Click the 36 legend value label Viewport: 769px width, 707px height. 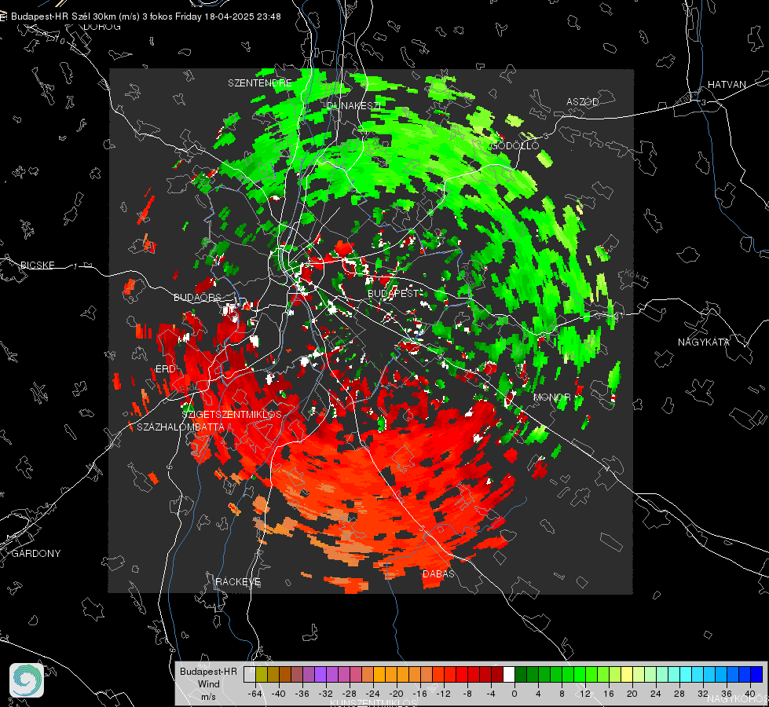click(x=727, y=694)
